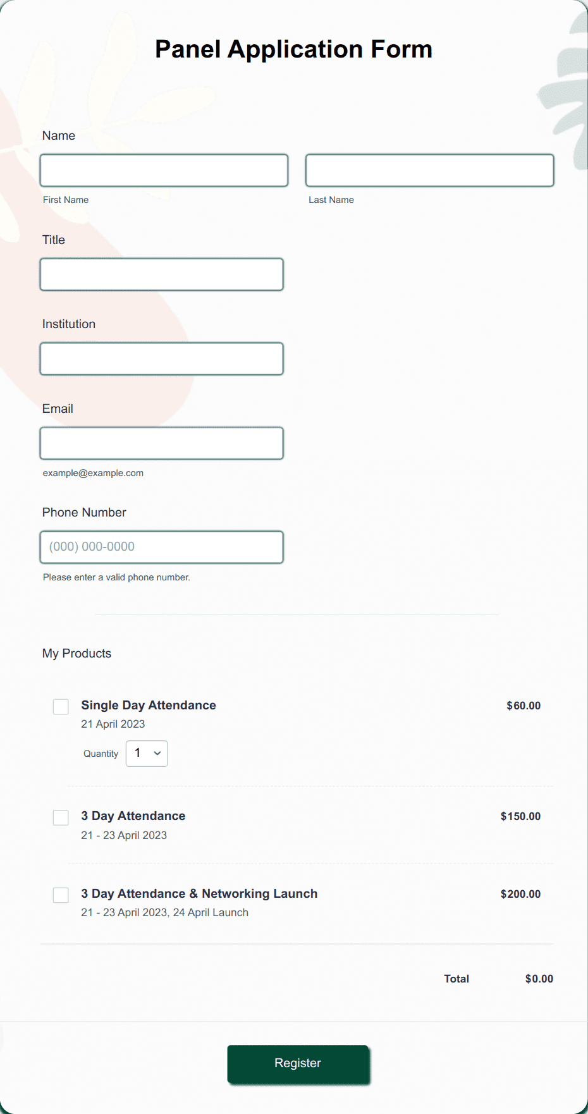588x1114 pixels.
Task: Click the $200.00 price label
Action: point(520,894)
